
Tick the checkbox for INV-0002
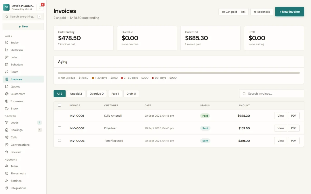pyautogui.click(x=60, y=128)
